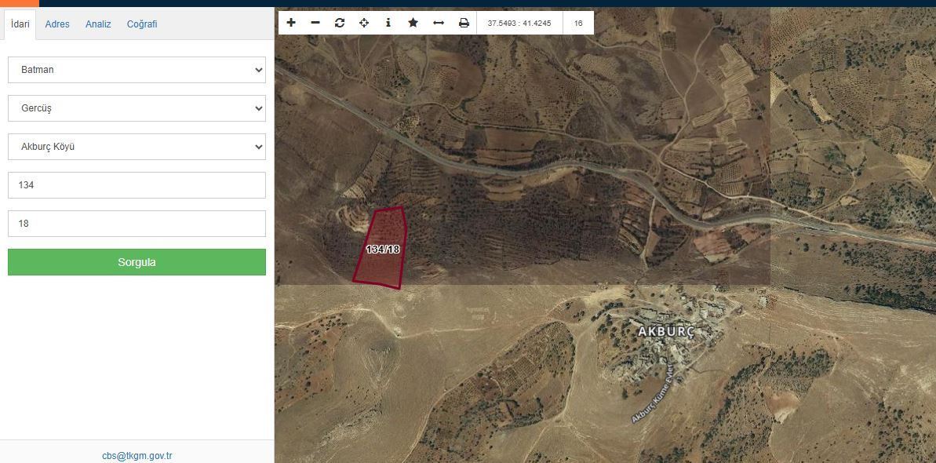Select the distance measure arrow tool
Image resolution: width=936 pixels, height=463 pixels.
[x=439, y=23]
